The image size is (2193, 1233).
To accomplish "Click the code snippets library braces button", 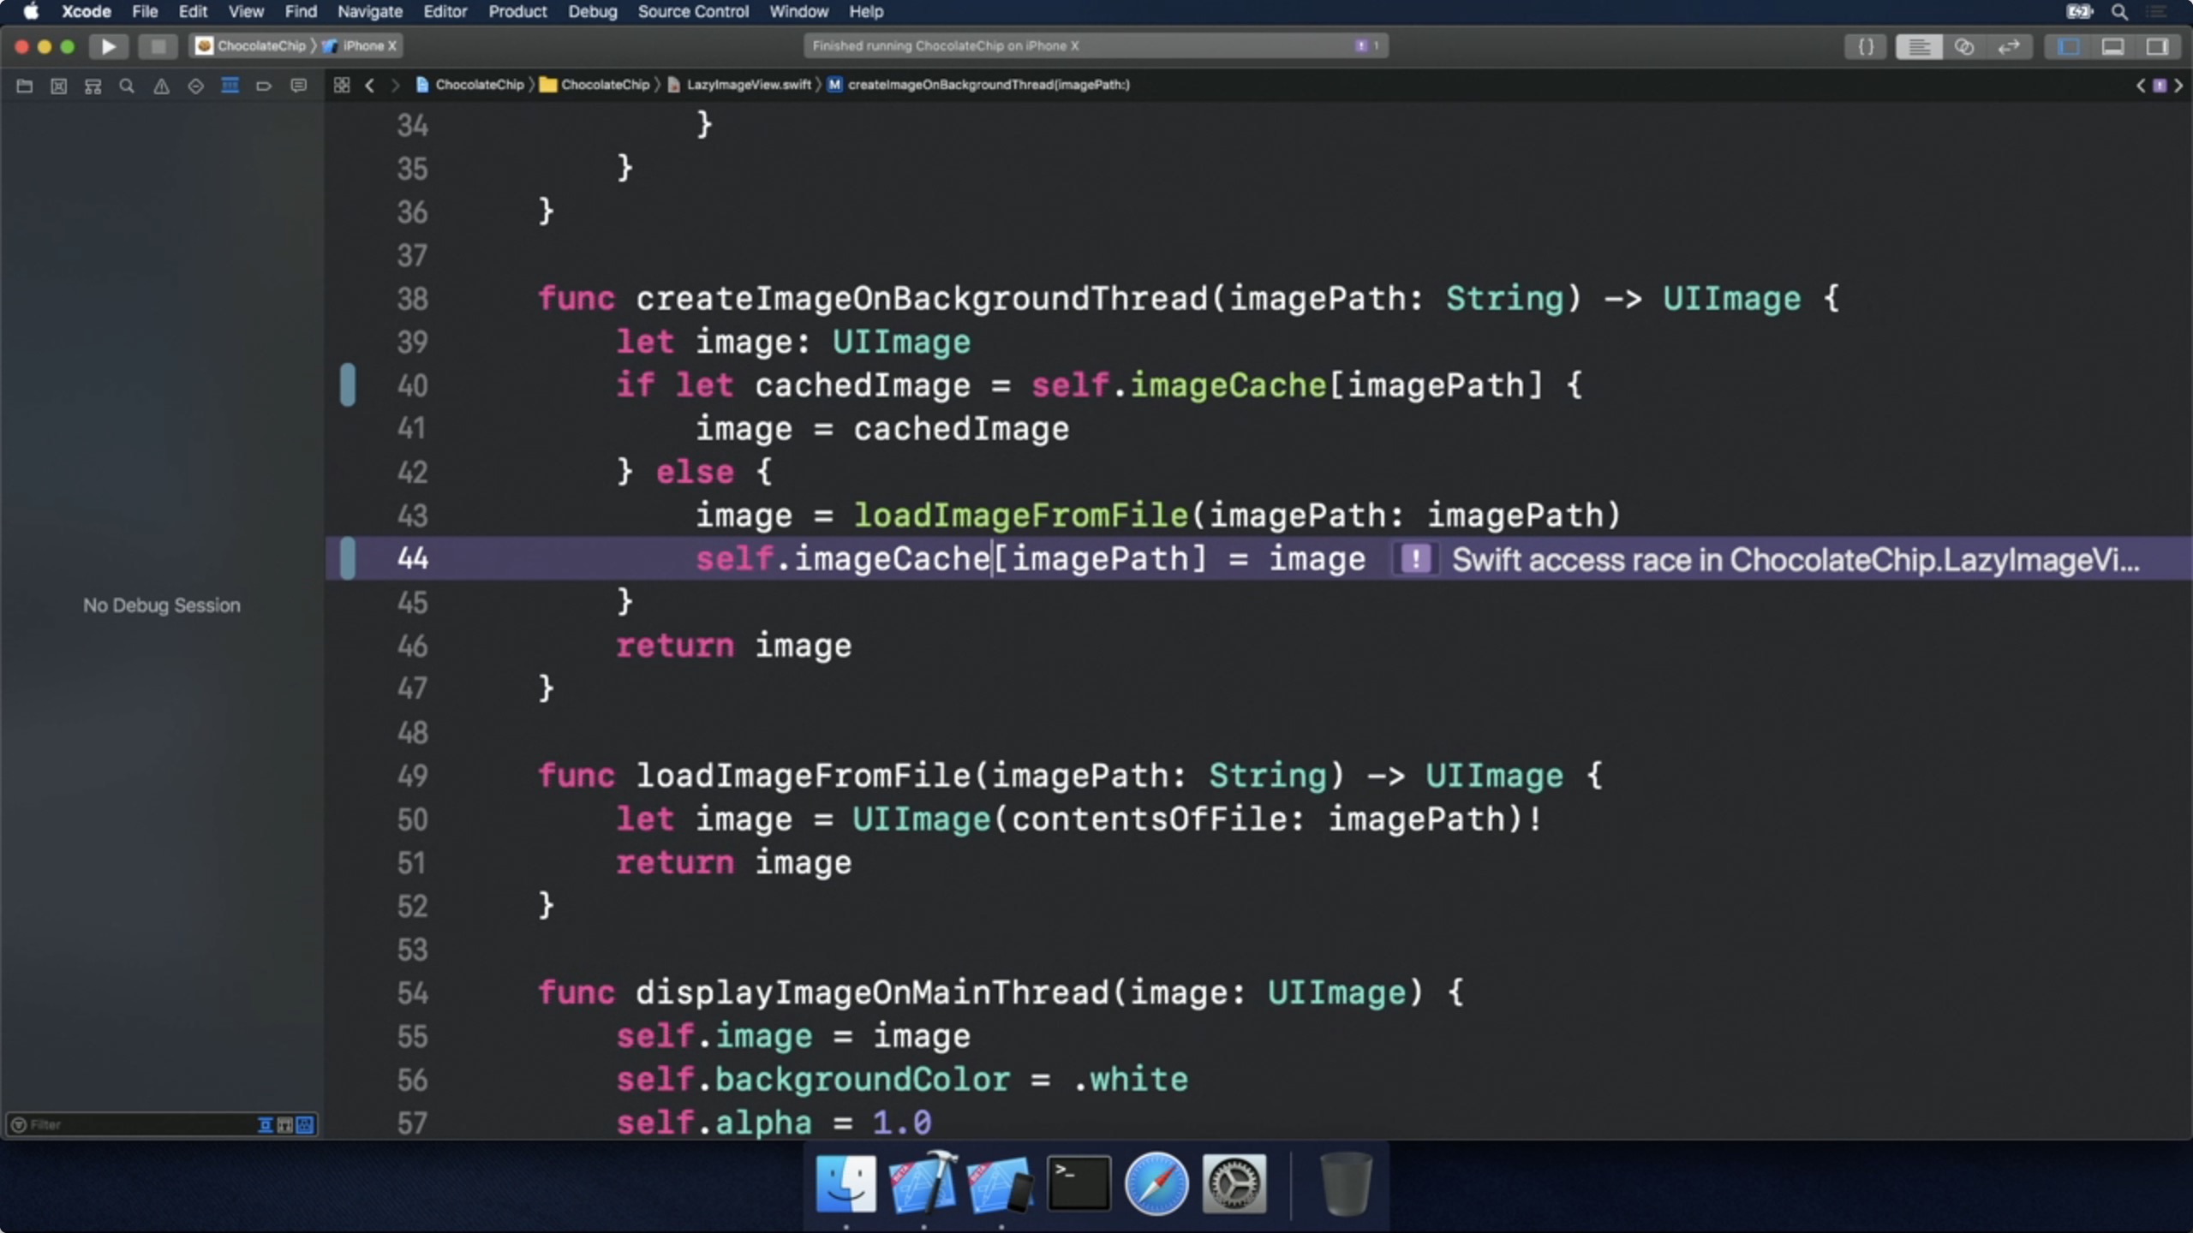I will click(x=1865, y=46).
